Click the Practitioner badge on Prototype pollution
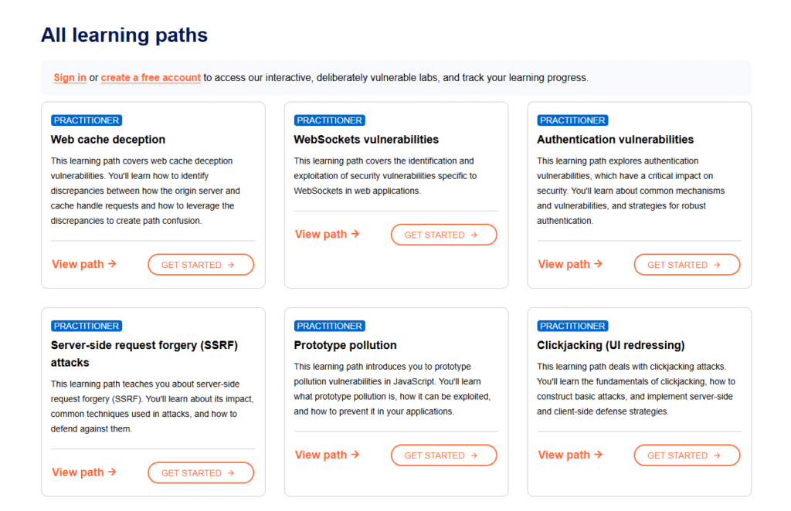 pos(330,326)
